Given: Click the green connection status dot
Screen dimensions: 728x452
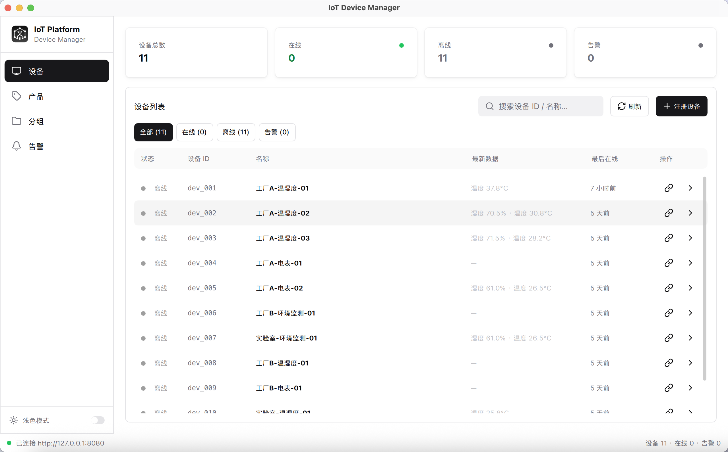Looking at the screenshot, I should 9,443.
